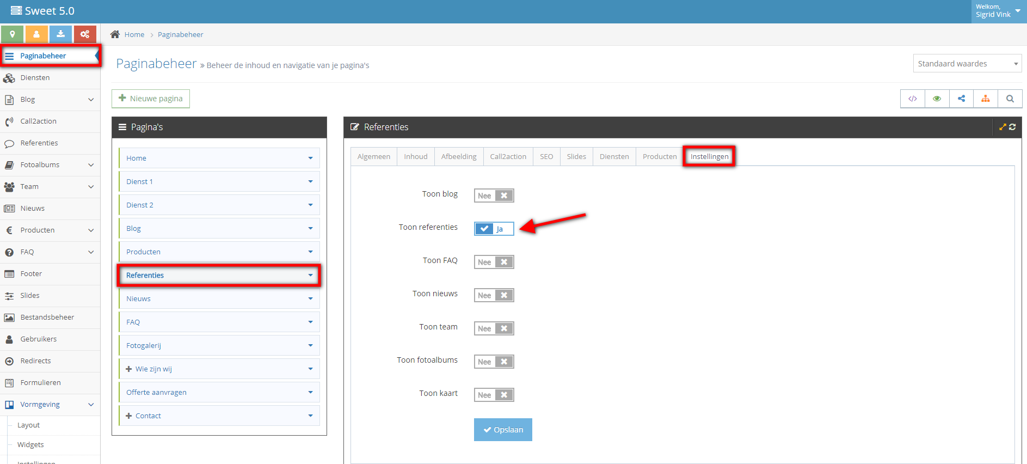The image size is (1027, 464).
Task: Click the red settings gears shortcut icon
Action: 85,34
